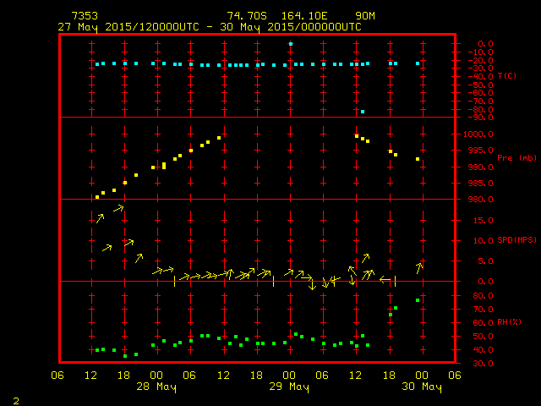
Task: Select the 30 May date label
Action: pyautogui.click(x=421, y=387)
